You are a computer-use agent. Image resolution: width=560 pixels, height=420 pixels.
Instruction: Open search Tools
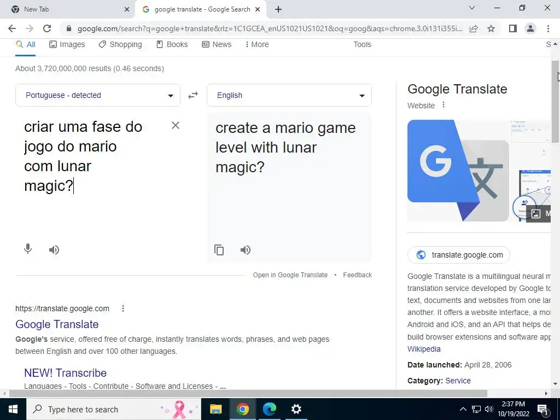pos(362,45)
